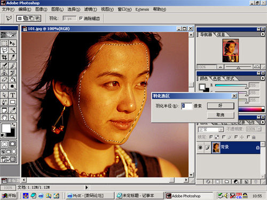This screenshot has width=267, height=200.
Task: Confirm feather with the 好 button
Action: (x=221, y=106)
